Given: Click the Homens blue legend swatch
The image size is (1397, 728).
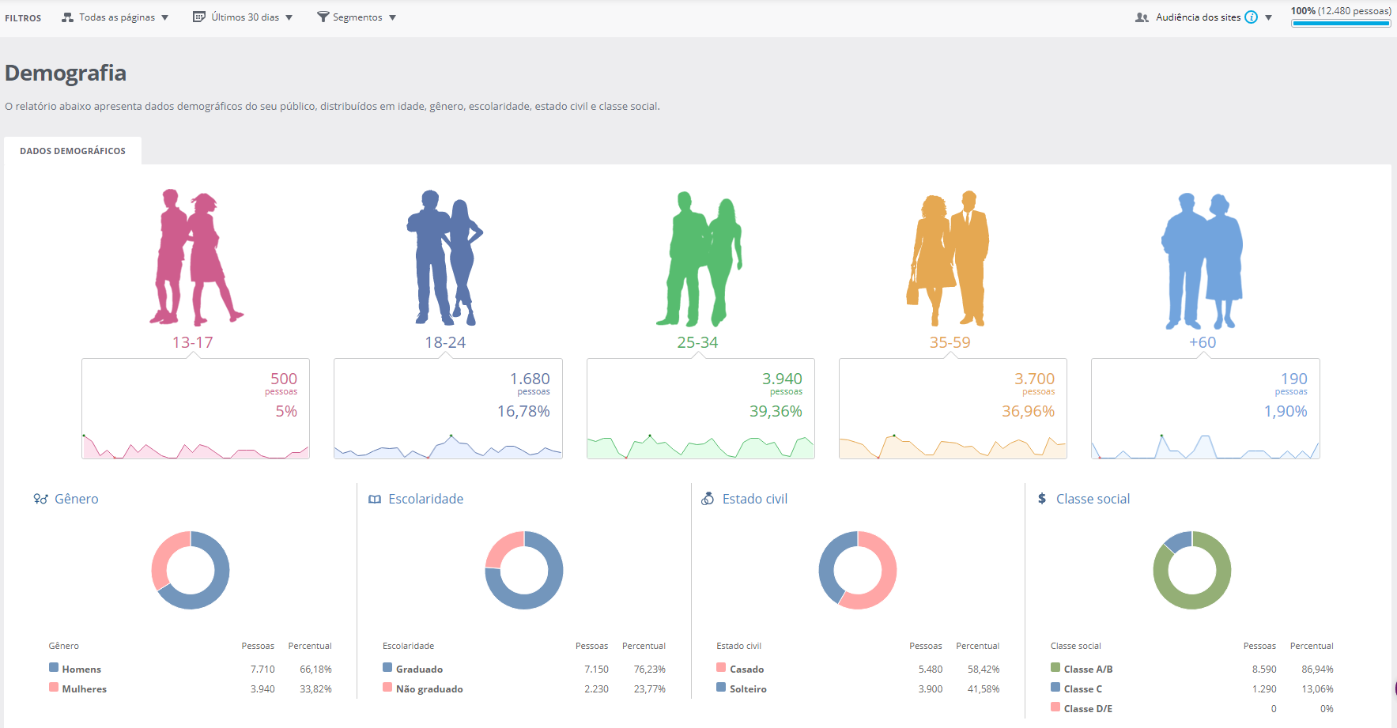Looking at the screenshot, I should [54, 668].
